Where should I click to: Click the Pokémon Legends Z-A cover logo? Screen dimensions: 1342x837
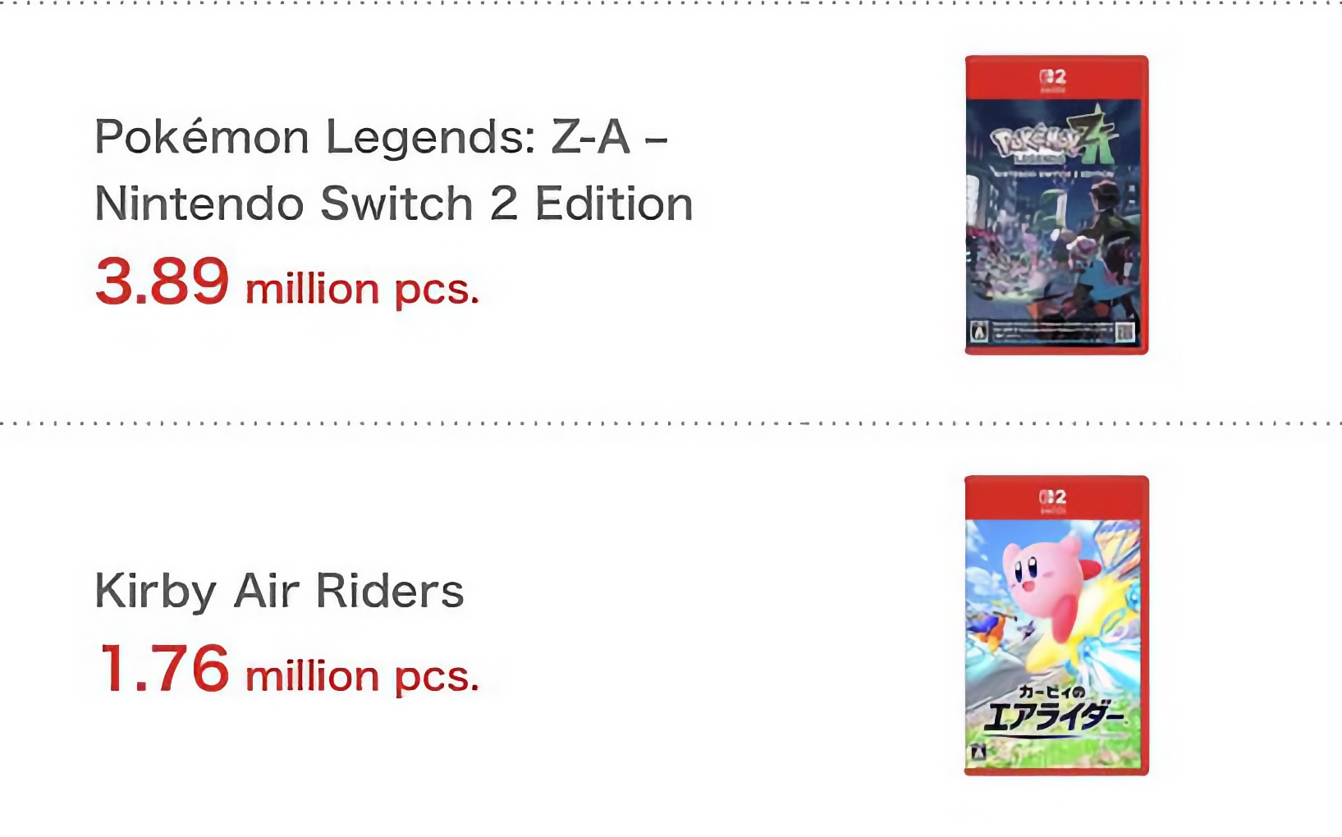click(x=1054, y=141)
